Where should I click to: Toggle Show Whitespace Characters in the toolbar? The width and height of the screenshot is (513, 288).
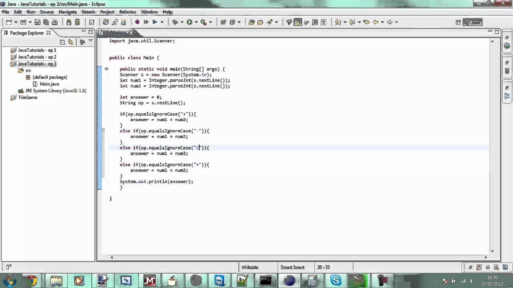click(323, 22)
